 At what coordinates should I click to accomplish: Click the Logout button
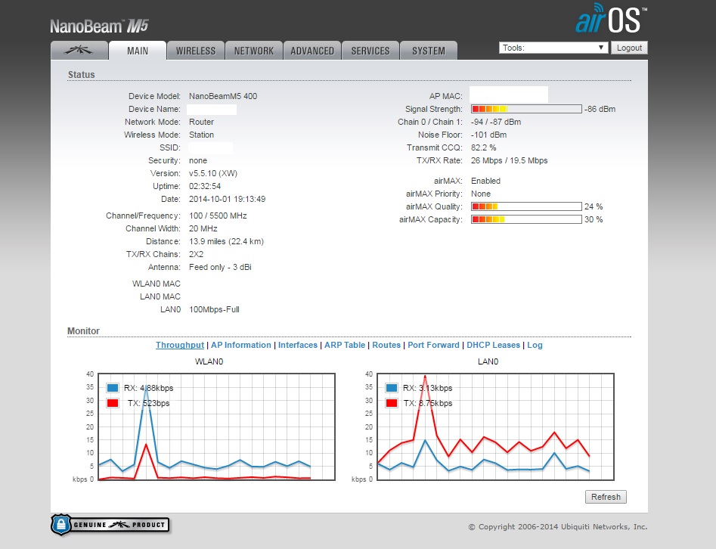pos(629,48)
